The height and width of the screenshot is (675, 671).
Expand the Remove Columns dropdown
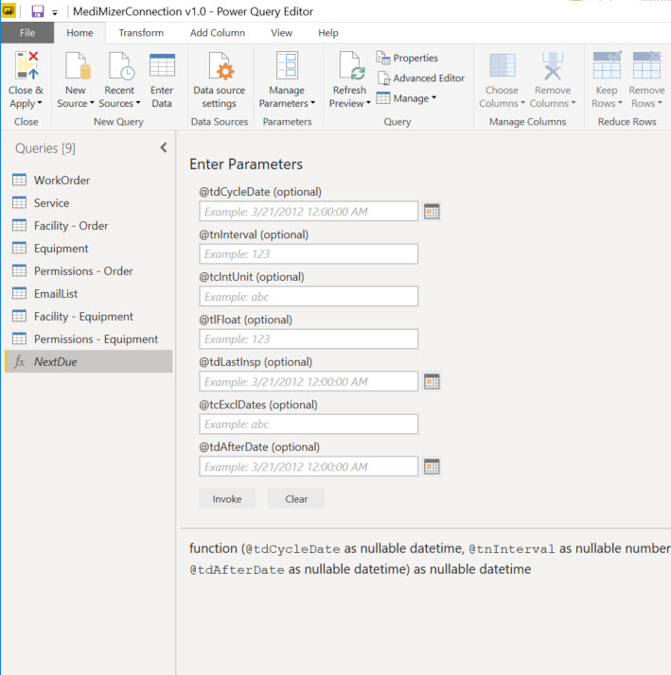click(x=574, y=103)
